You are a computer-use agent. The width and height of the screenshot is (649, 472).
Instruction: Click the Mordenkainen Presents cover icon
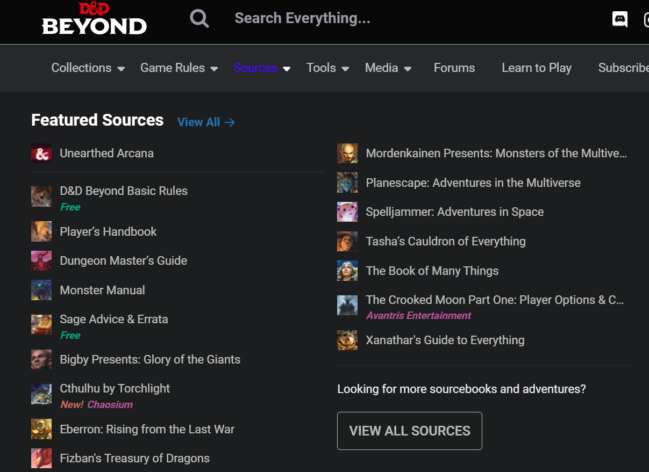pyautogui.click(x=347, y=154)
